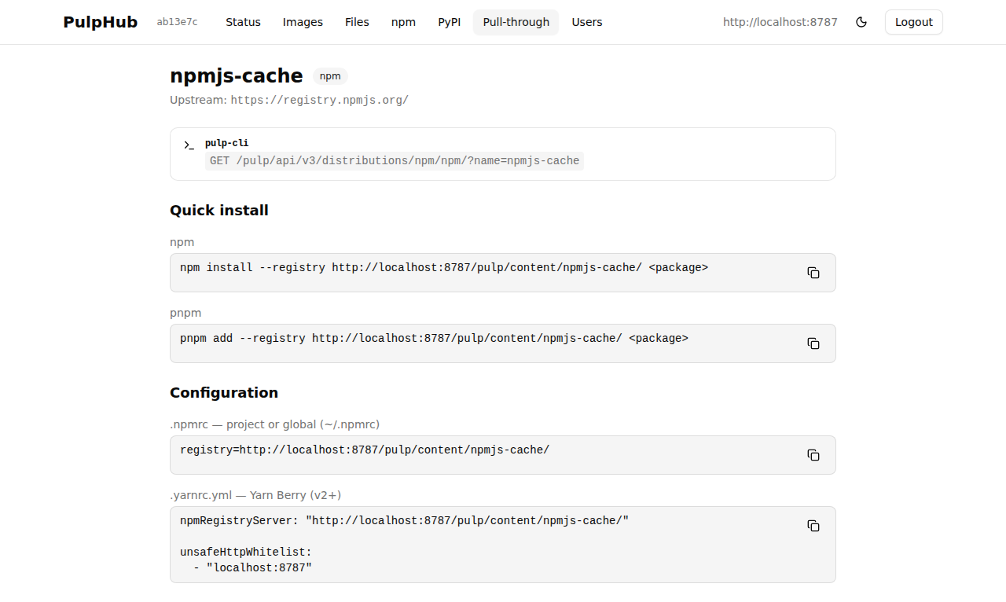Click the terminal prompt icon beside pulp-cli

[x=187, y=145]
